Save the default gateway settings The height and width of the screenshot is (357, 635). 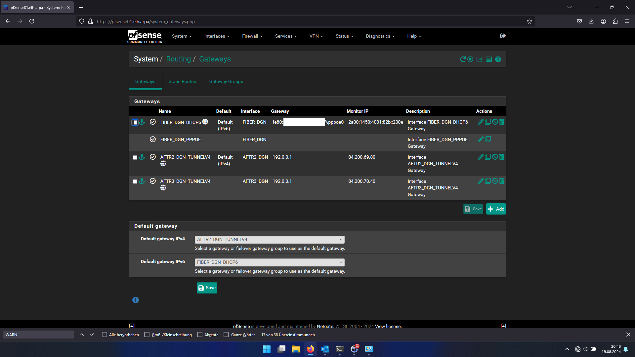pos(207,288)
